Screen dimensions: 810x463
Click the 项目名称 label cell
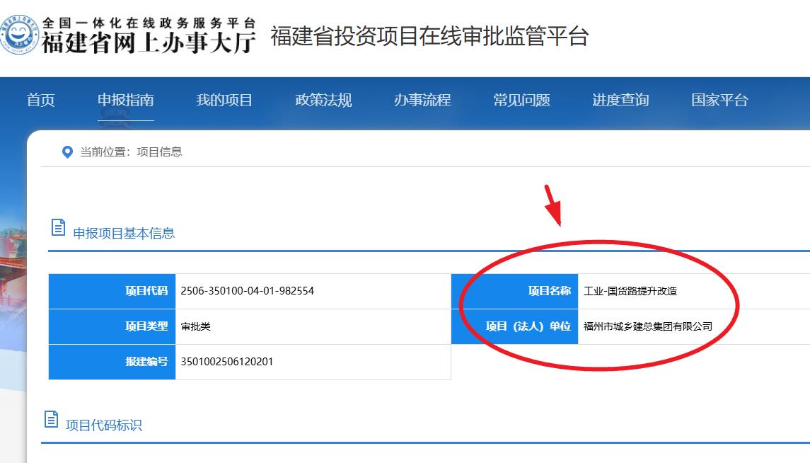click(x=514, y=292)
